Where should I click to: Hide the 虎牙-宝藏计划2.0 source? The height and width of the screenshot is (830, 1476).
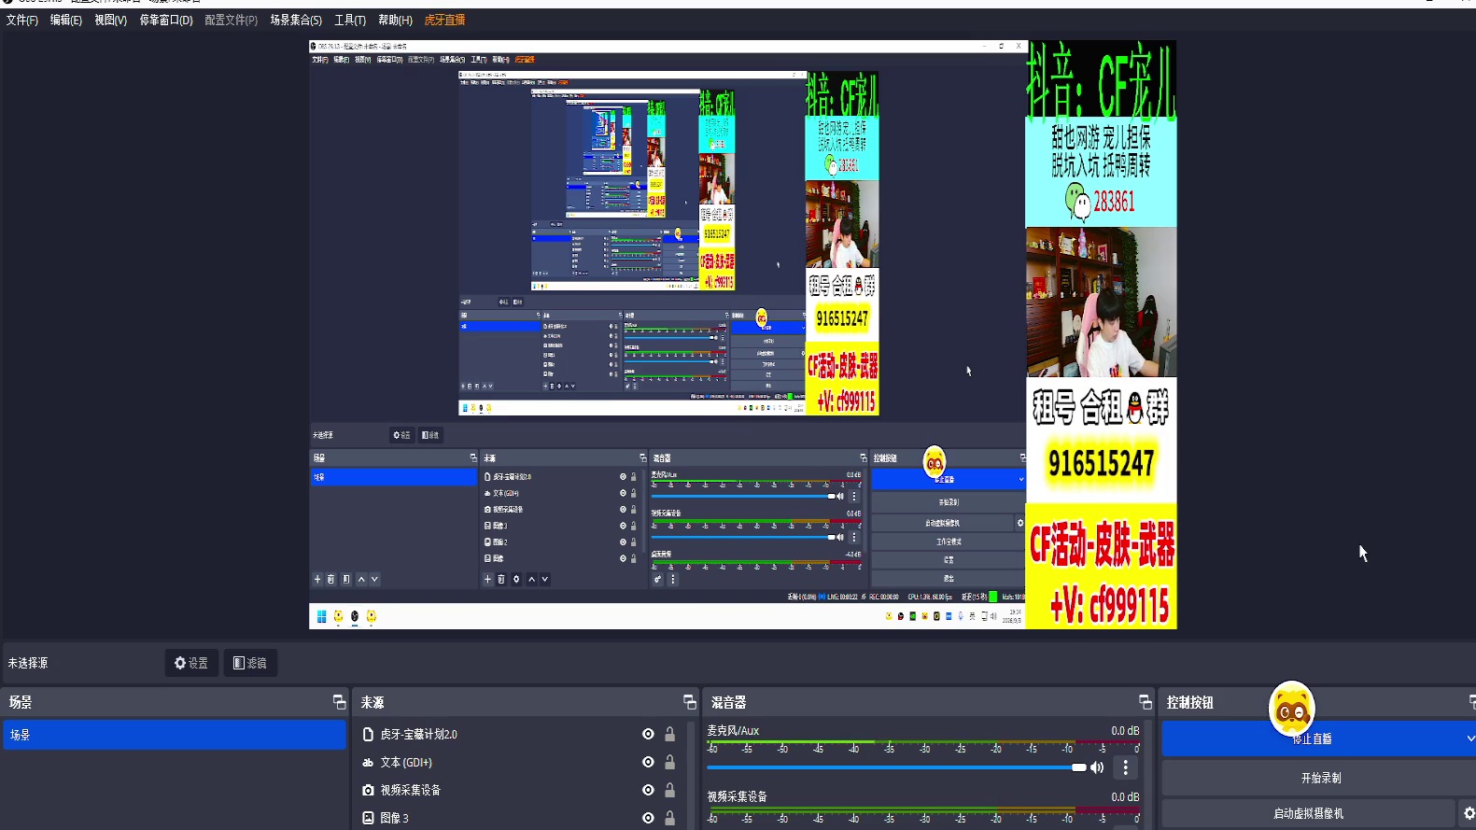[x=648, y=735]
